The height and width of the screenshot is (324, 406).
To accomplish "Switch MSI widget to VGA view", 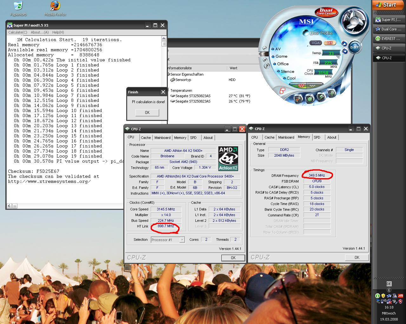I will [316, 43].
